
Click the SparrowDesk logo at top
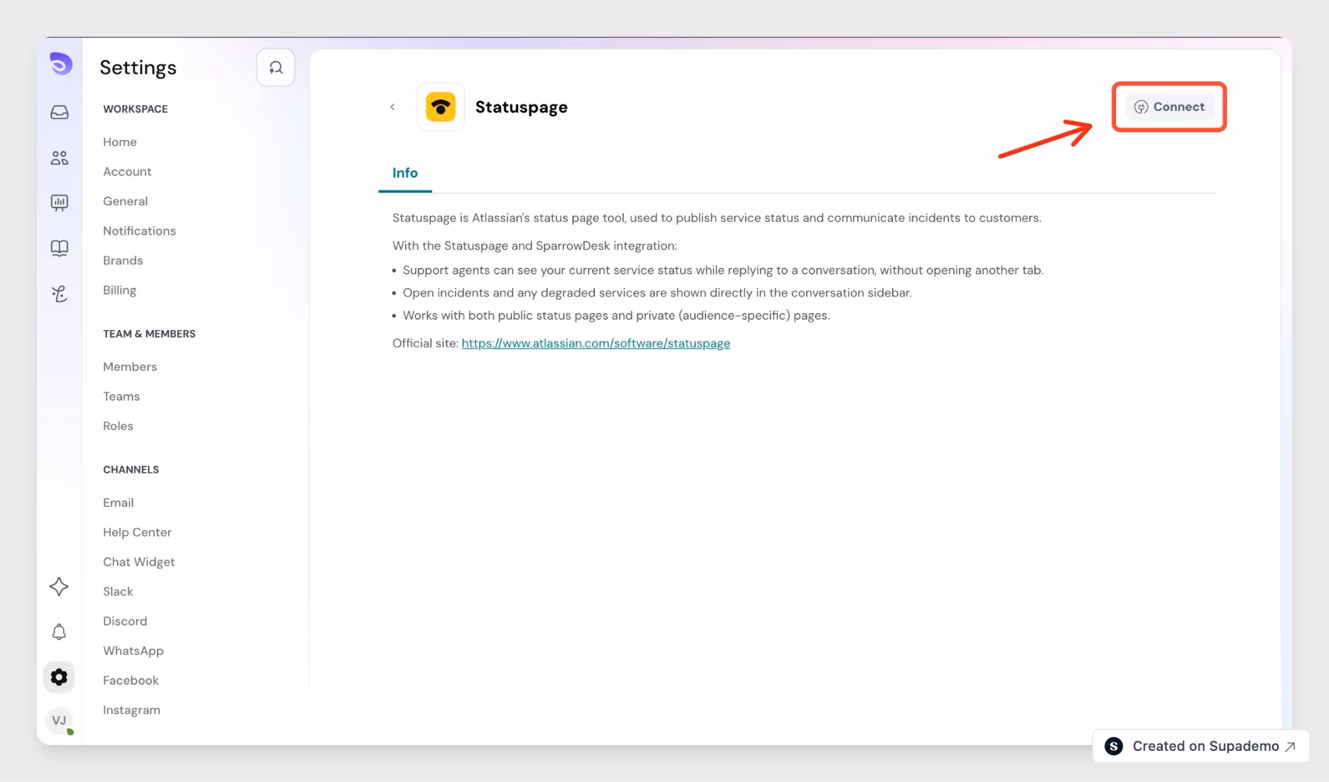pyautogui.click(x=61, y=64)
